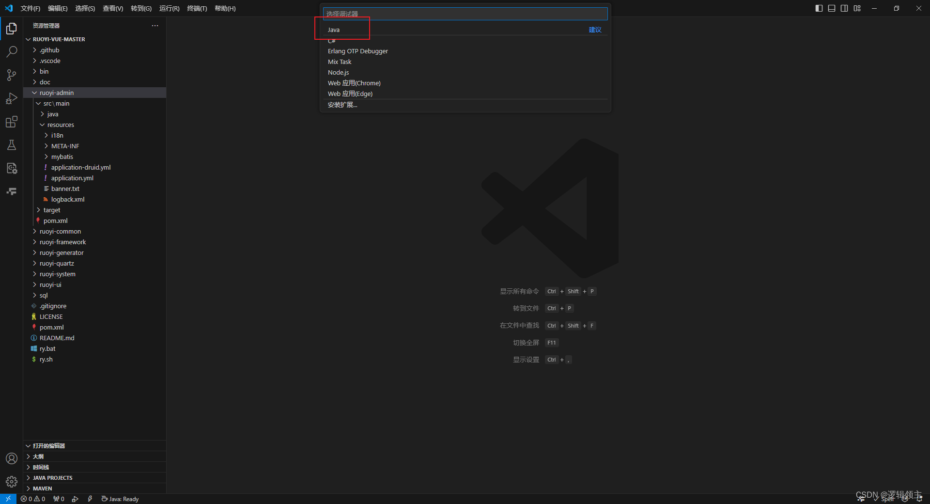Screen dimensions: 930x504
Task: Open the Accounts icon
Action: click(12, 458)
